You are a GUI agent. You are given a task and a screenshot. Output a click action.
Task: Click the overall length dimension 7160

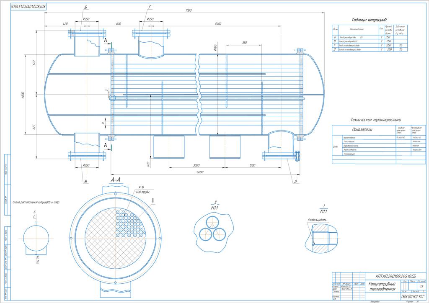pyautogui.click(x=189, y=10)
